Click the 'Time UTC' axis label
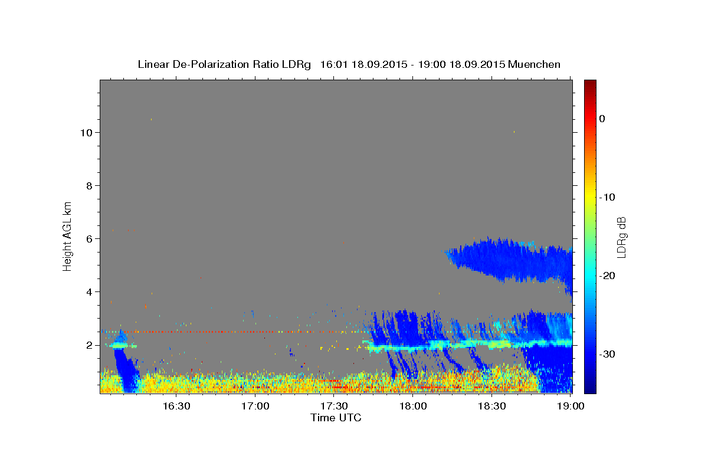 336,418
